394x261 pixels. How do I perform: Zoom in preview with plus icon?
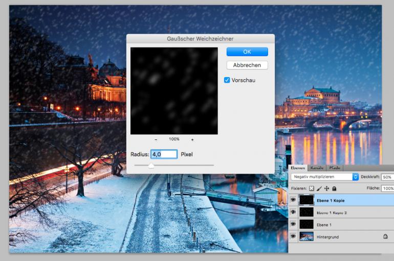(x=192, y=139)
